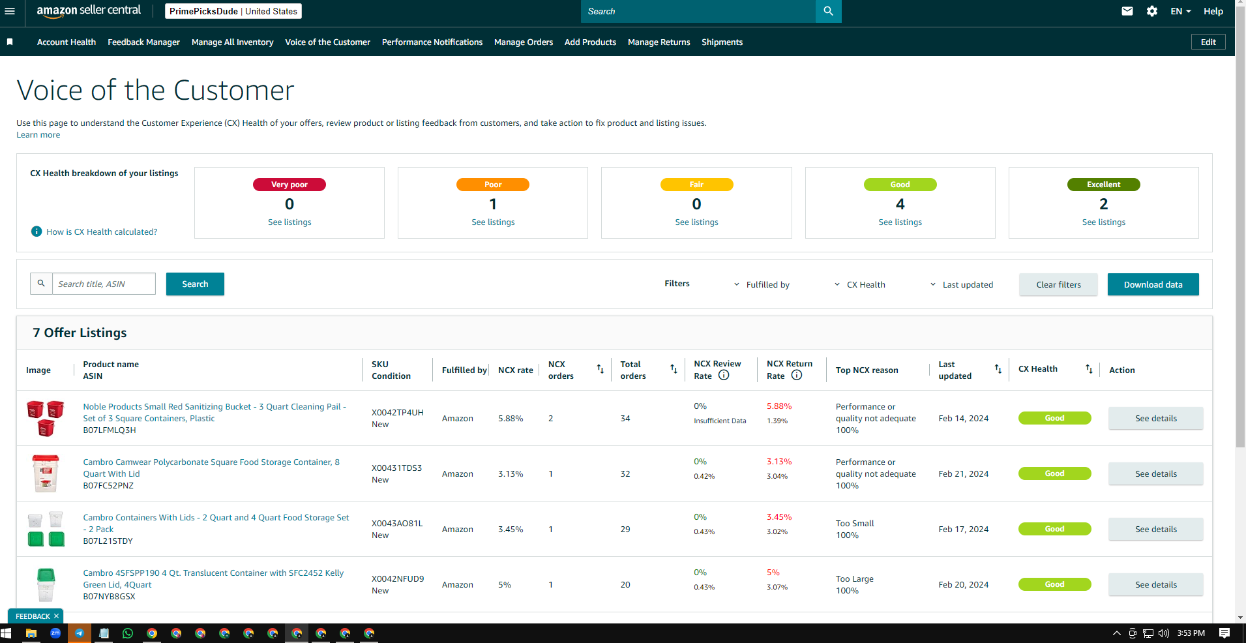Click the volume speaker icon in the tray

point(1164,633)
